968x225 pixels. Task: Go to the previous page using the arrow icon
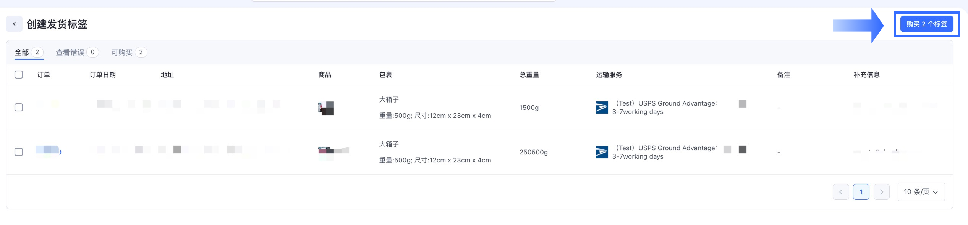coord(841,191)
